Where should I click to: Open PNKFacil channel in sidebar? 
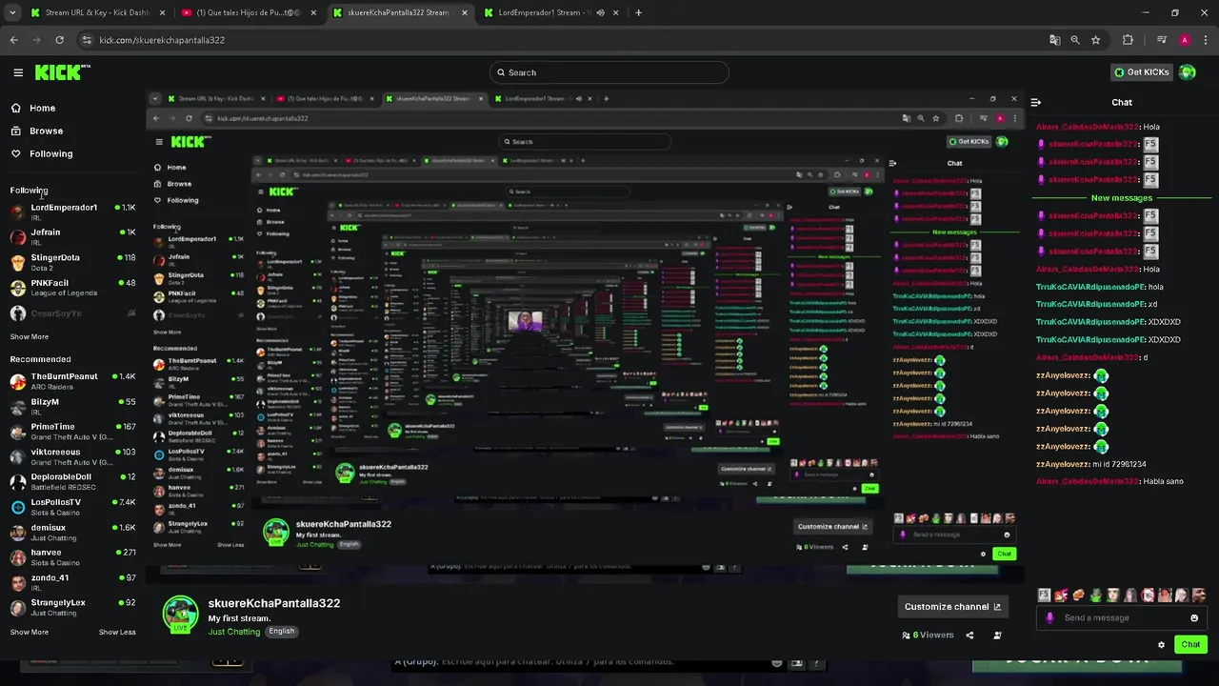pyautogui.click(x=73, y=287)
